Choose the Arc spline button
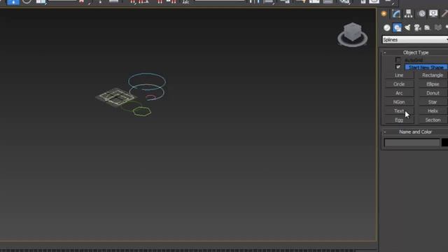Viewport: 448px width, 252px height. click(x=399, y=93)
